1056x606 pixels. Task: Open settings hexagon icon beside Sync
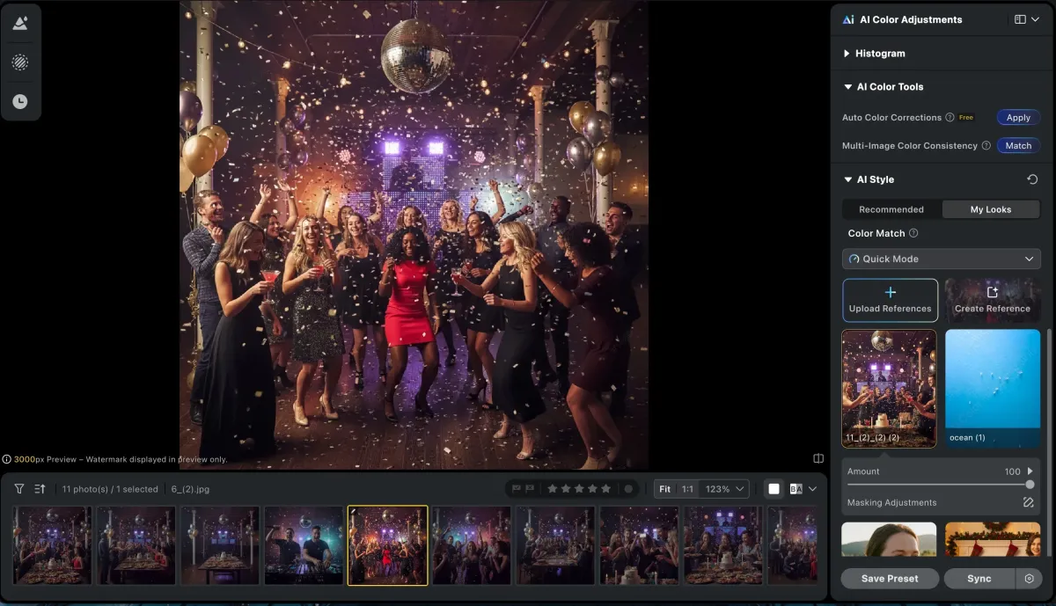coord(1029,579)
